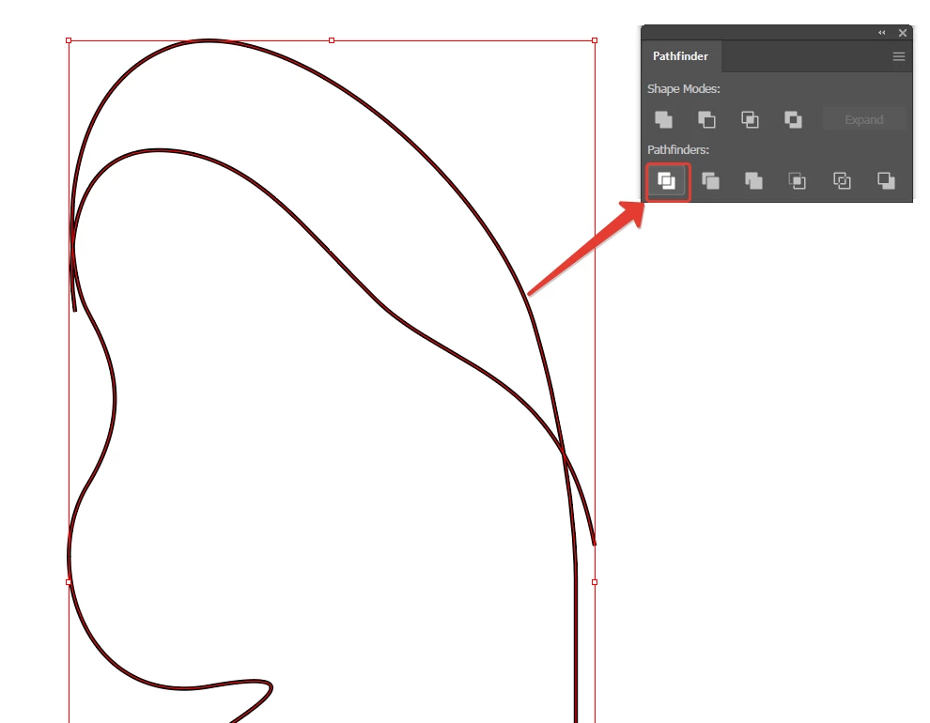Apply the Minus Front shape mode
This screenshot has width=930, height=723.
pyautogui.click(x=706, y=119)
